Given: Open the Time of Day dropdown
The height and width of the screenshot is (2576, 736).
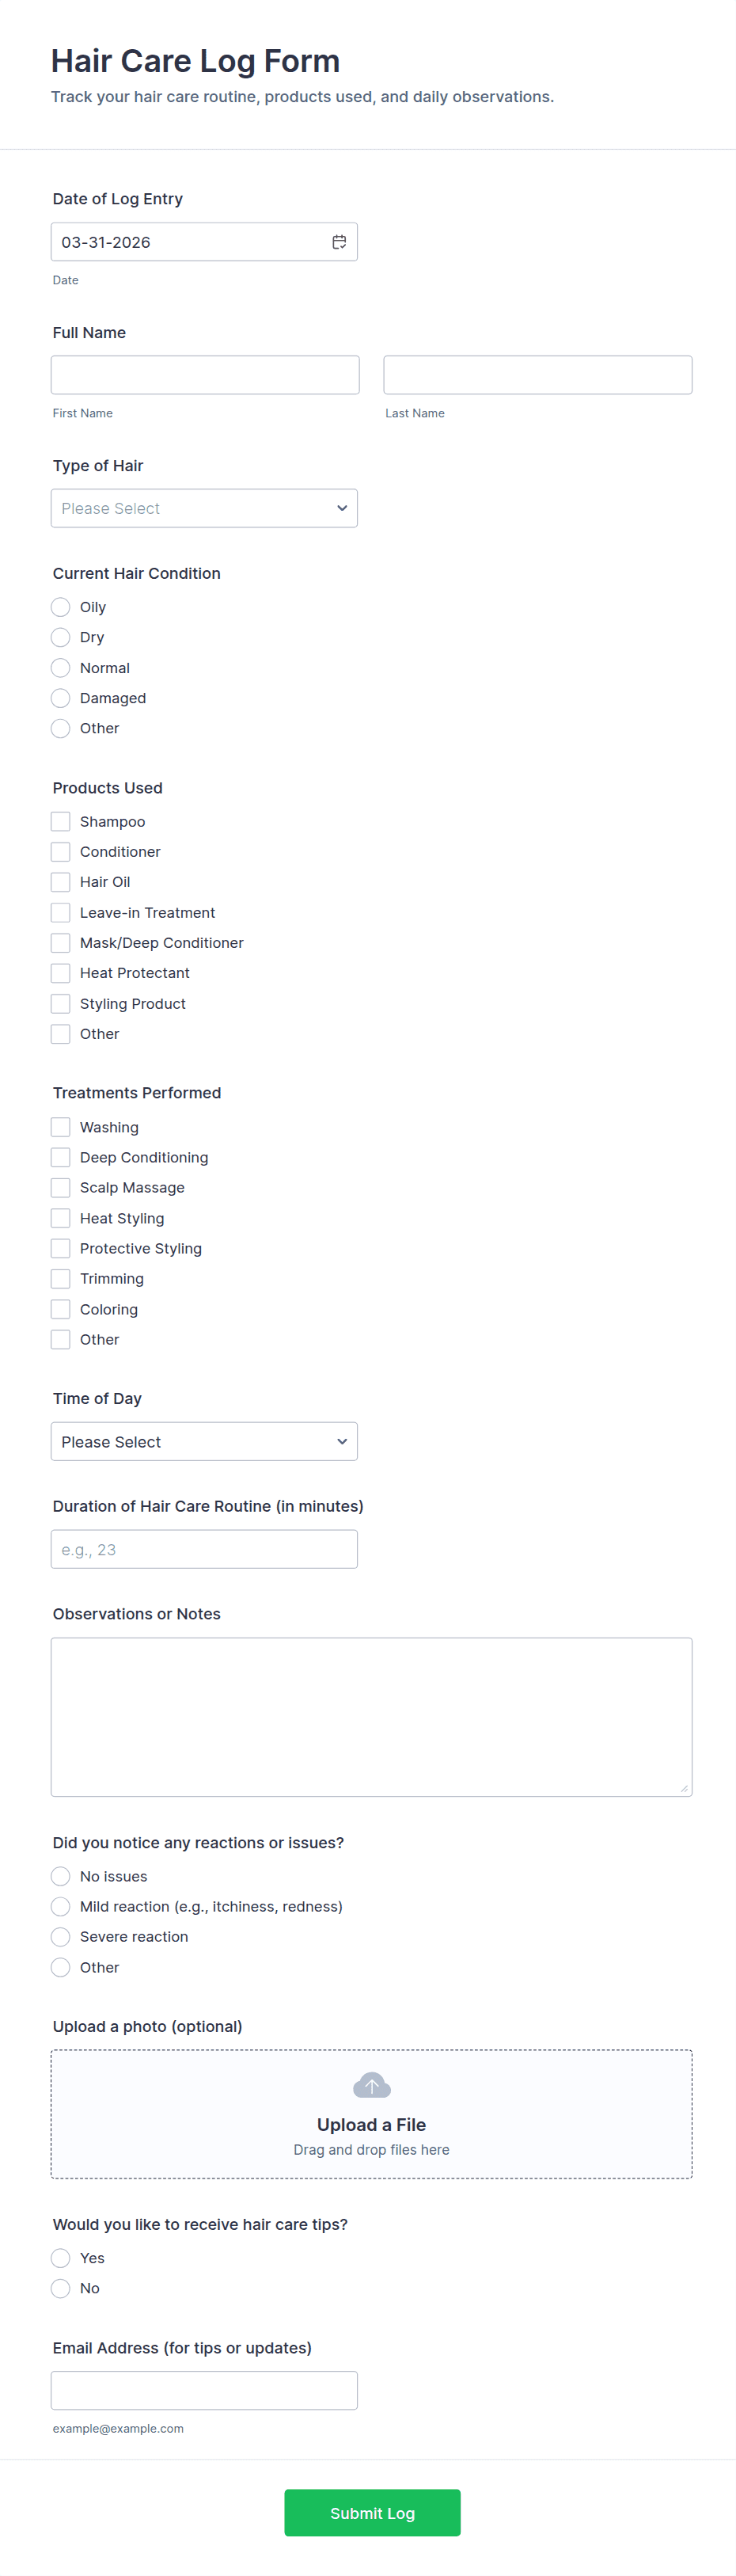Looking at the screenshot, I should tap(204, 1441).
